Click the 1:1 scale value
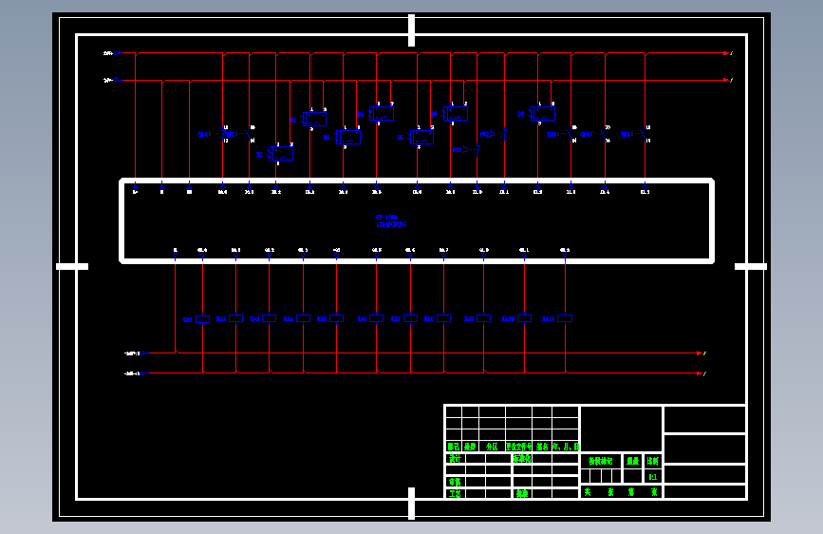 (652, 477)
